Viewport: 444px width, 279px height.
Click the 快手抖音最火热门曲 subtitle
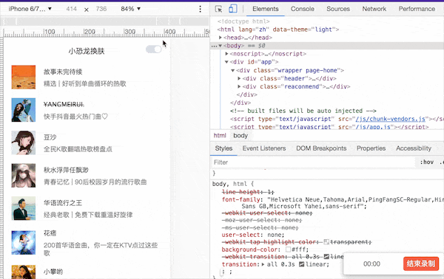(x=75, y=117)
